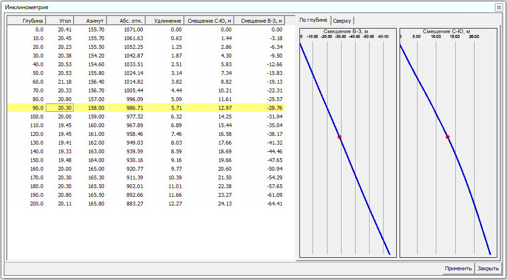Select the По глубине tab
This screenshot has width=507, height=280.
(x=313, y=20)
